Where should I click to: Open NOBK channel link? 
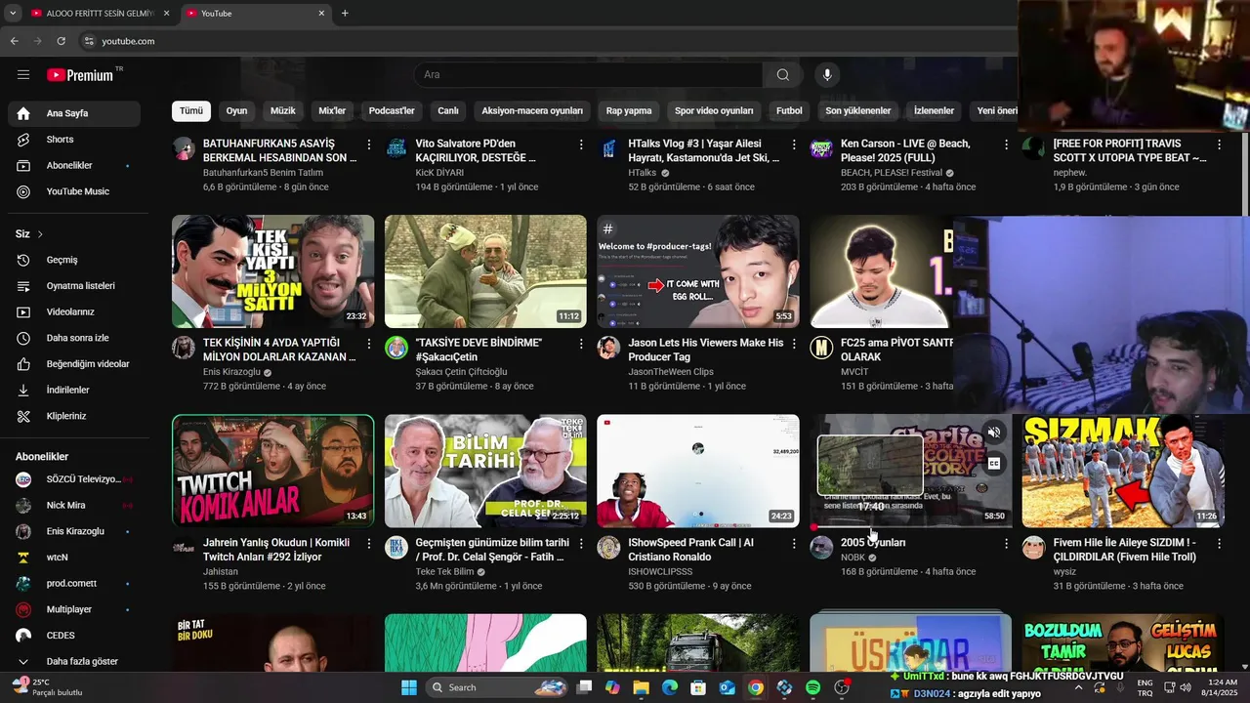853,558
